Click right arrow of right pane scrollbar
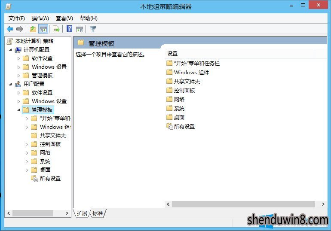The image size is (331, 231). click(x=323, y=204)
